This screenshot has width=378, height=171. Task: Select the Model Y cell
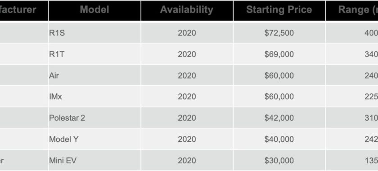point(94,139)
